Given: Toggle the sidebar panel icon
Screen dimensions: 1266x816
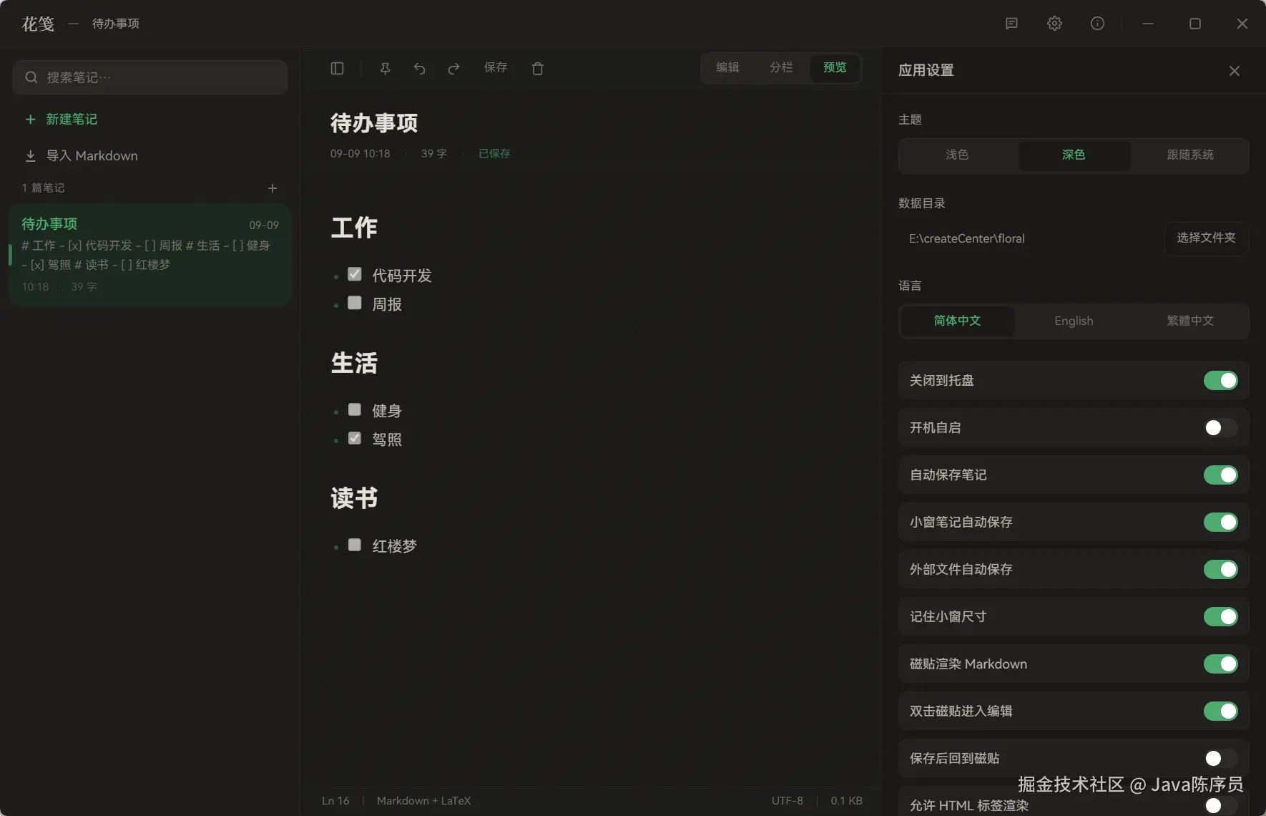Looking at the screenshot, I should tap(338, 68).
